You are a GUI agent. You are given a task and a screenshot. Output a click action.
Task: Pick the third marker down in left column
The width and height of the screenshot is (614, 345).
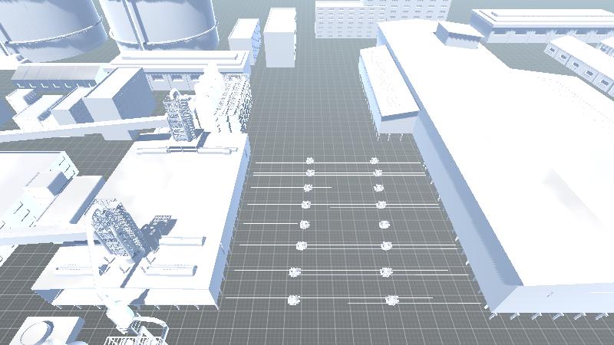[x=308, y=188]
